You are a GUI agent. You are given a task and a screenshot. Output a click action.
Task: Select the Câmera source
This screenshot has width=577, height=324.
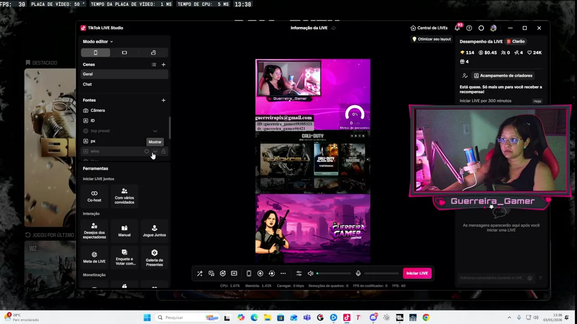pos(124,110)
